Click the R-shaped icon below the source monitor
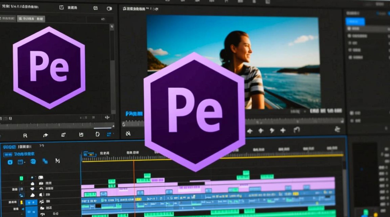 pos(25,135)
